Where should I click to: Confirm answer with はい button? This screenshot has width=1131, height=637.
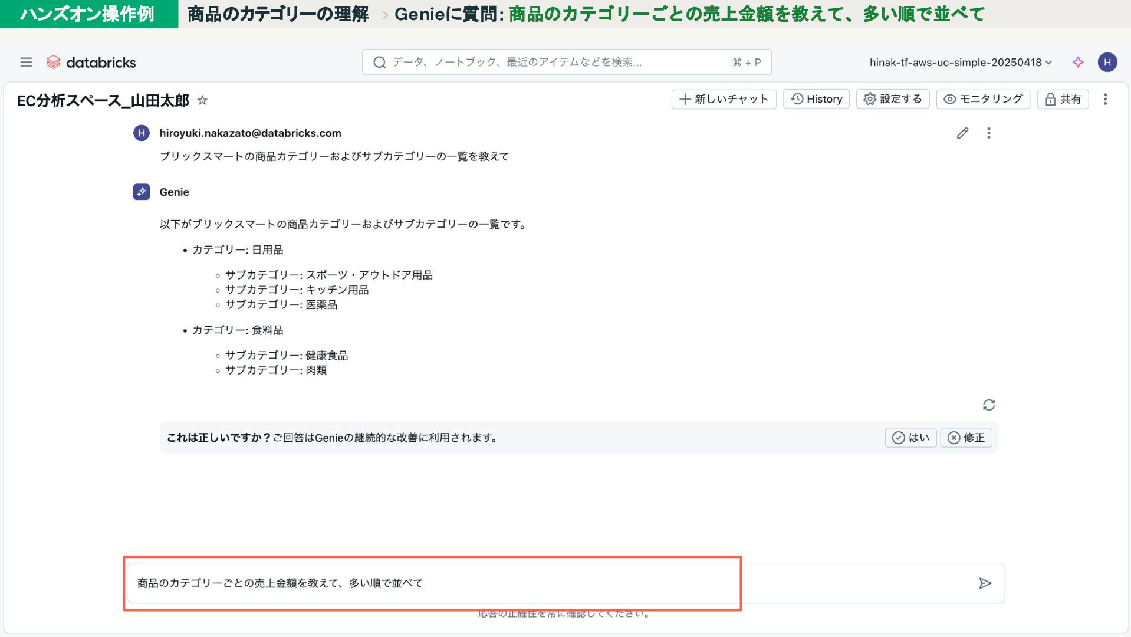pos(910,438)
